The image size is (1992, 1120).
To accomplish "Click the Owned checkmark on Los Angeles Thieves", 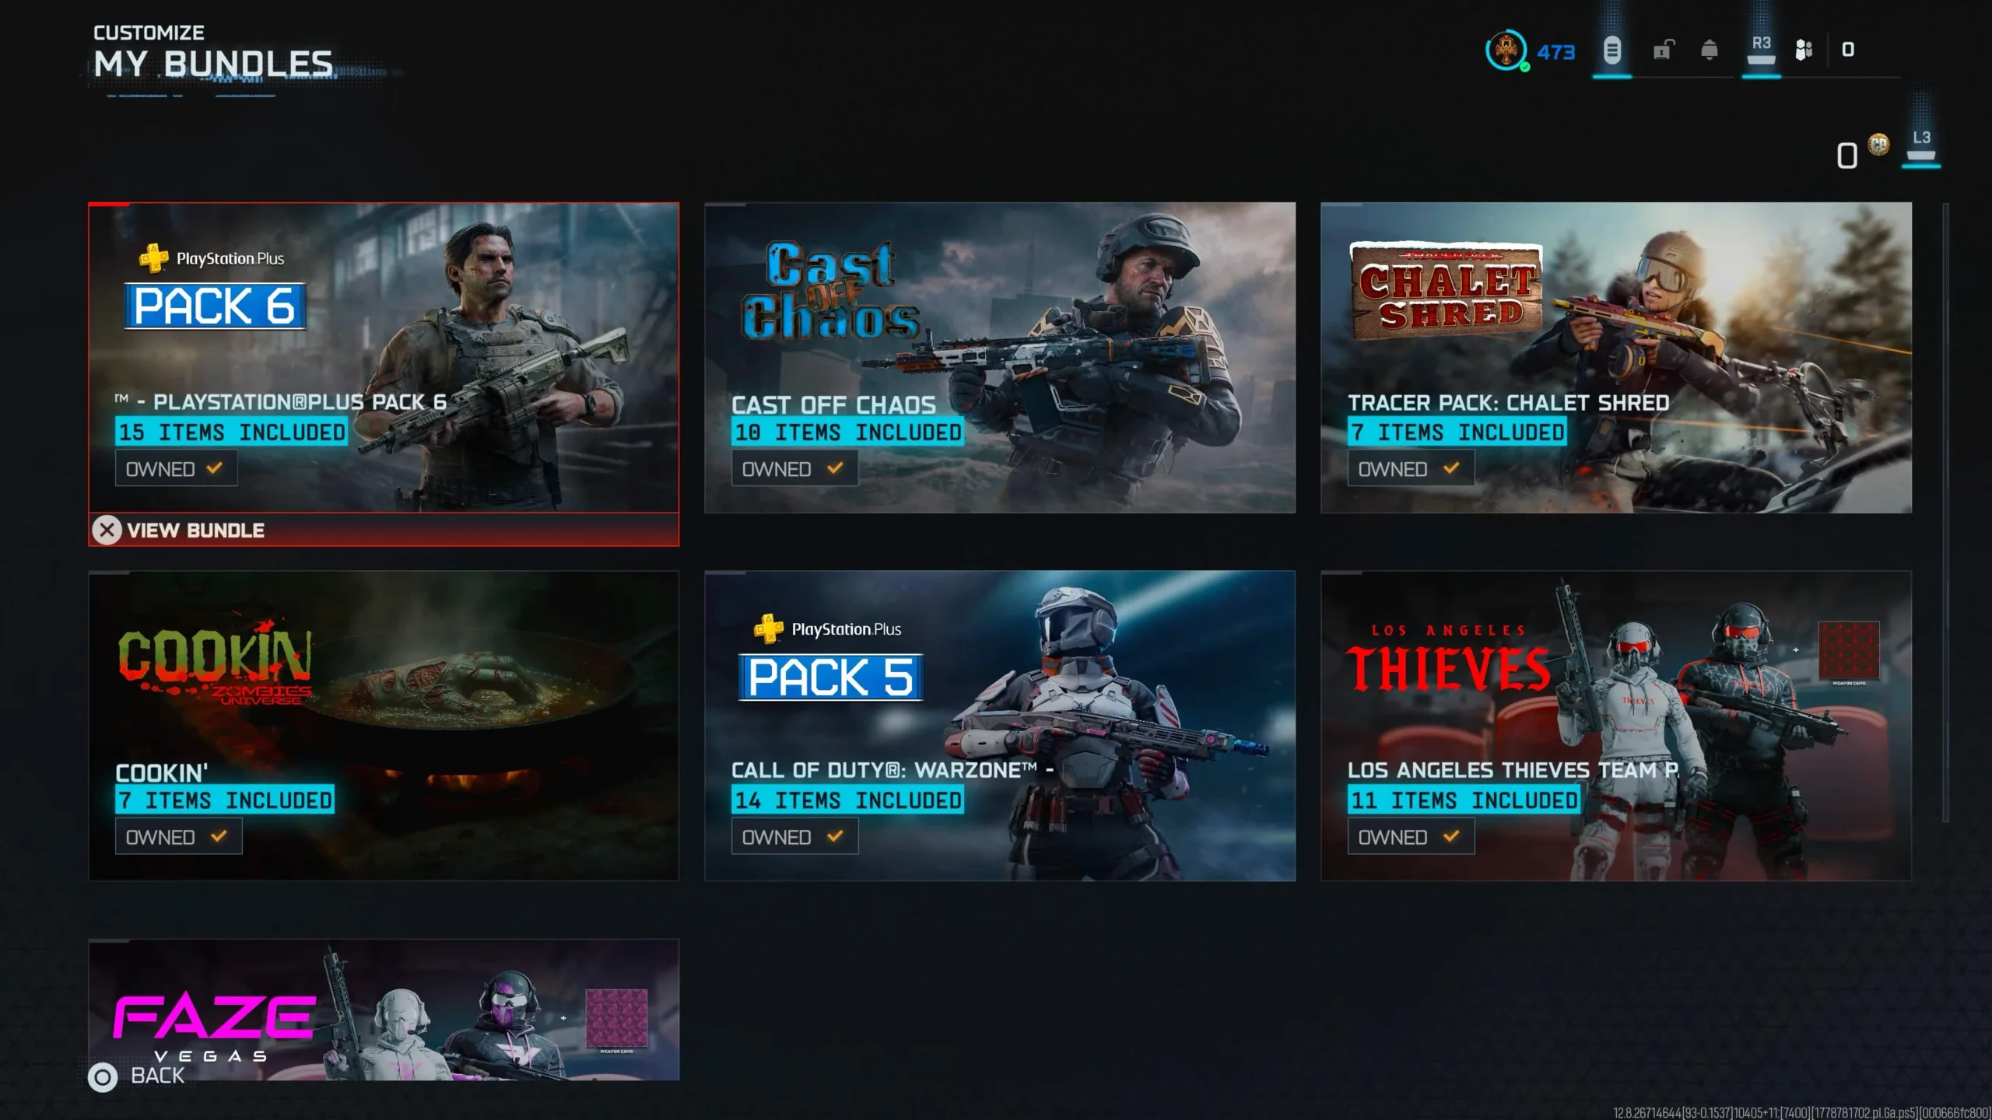I will pyautogui.click(x=1451, y=836).
